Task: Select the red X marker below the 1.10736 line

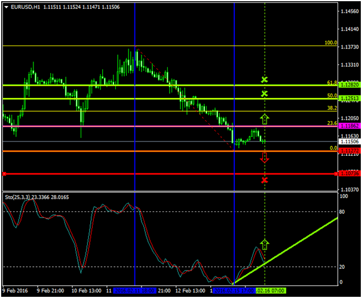Action: (265, 180)
